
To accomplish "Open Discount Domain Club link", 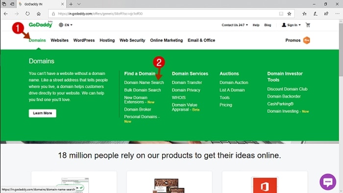I will pos(287,89).
